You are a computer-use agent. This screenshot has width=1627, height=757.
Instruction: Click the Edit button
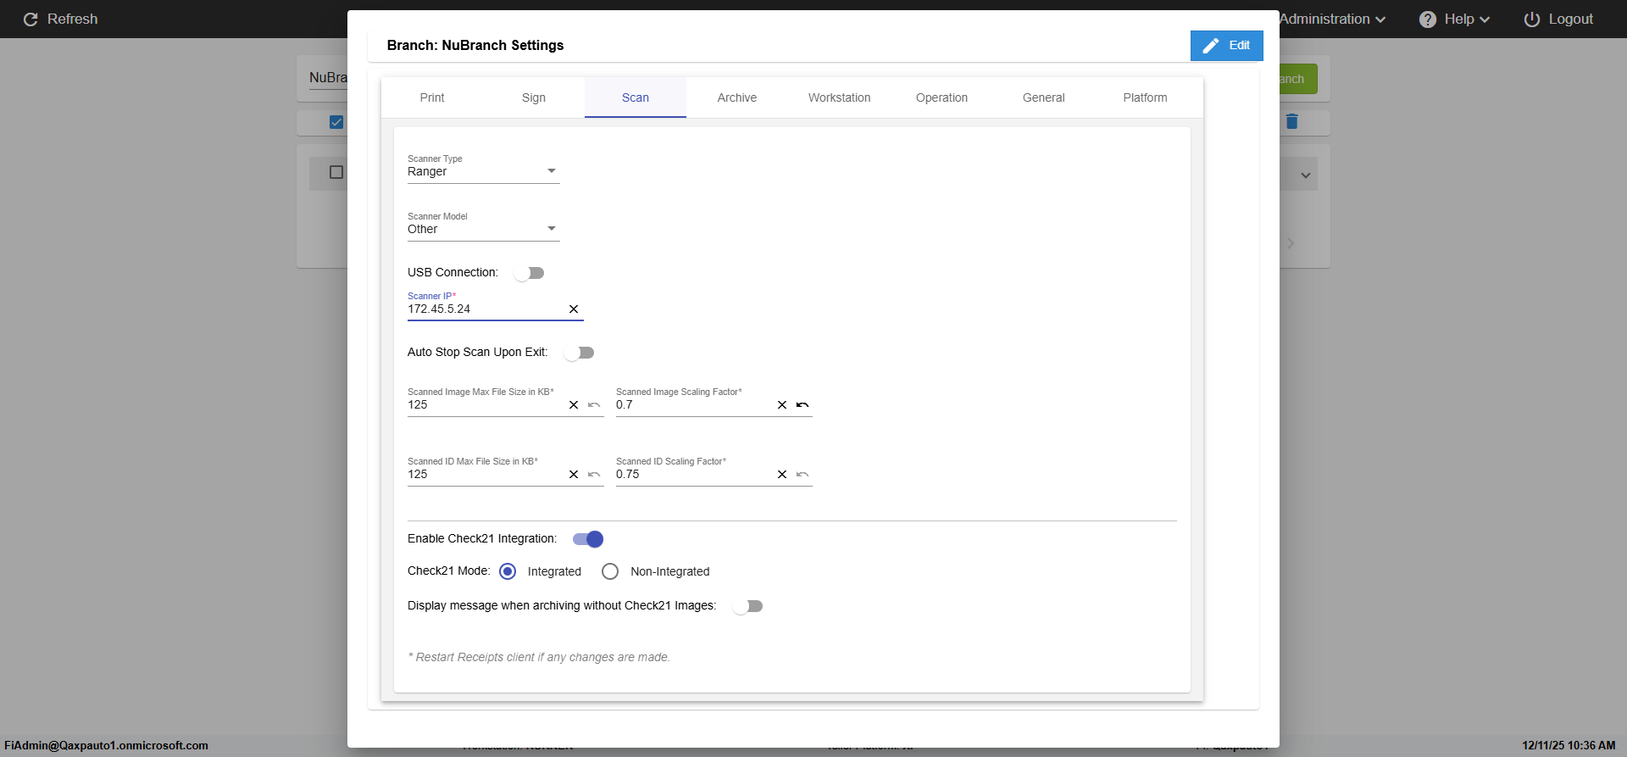point(1226,46)
